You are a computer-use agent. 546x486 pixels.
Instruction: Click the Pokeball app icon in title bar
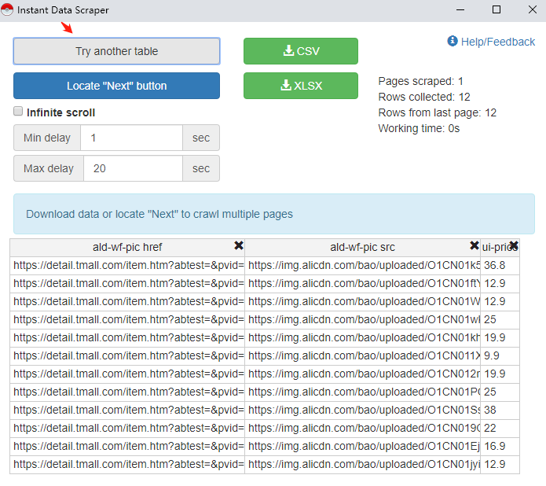(x=9, y=10)
